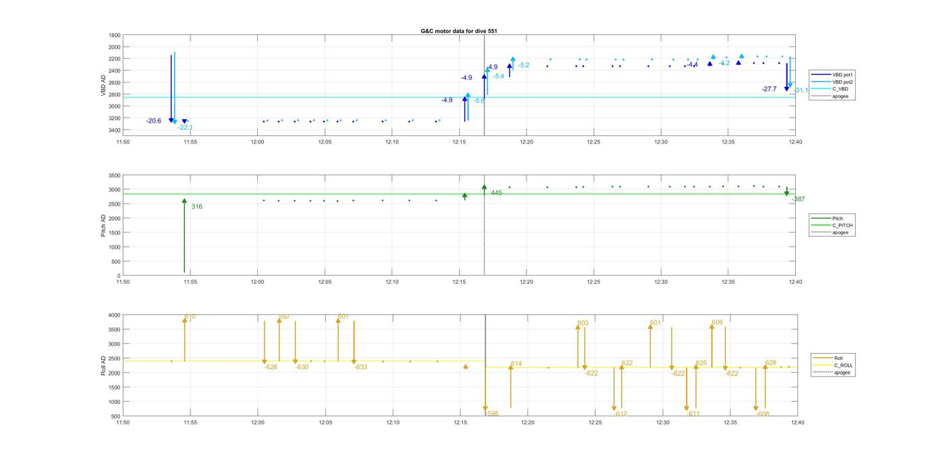Click the '-626' roll data label
Viewport: 945px width, 467px height.
click(x=271, y=367)
